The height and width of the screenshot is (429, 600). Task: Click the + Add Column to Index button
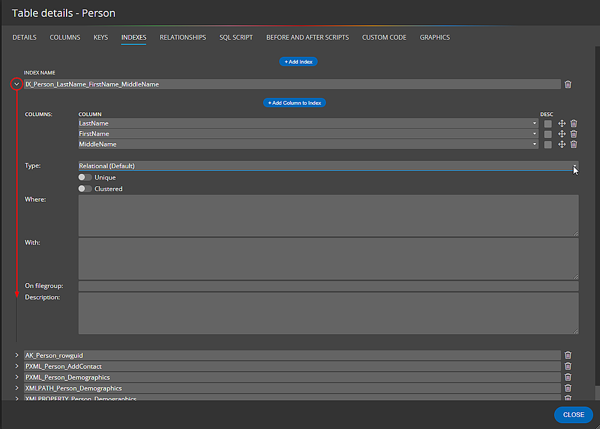[295, 102]
